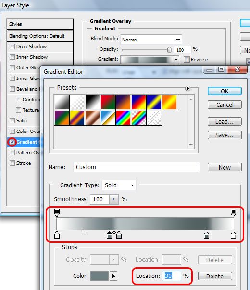Choose the violet-to-orange gradient preset

pyautogui.click(x=124, y=102)
